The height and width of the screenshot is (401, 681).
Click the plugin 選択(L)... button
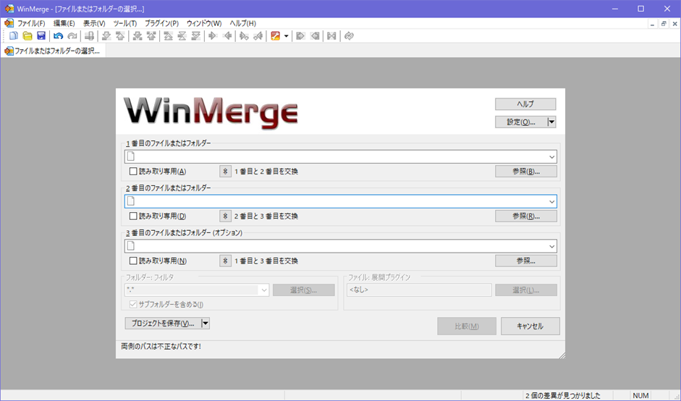[x=526, y=290]
